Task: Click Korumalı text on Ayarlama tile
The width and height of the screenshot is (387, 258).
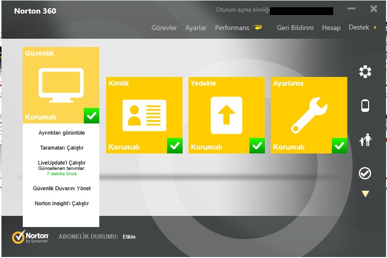Action: [289, 147]
